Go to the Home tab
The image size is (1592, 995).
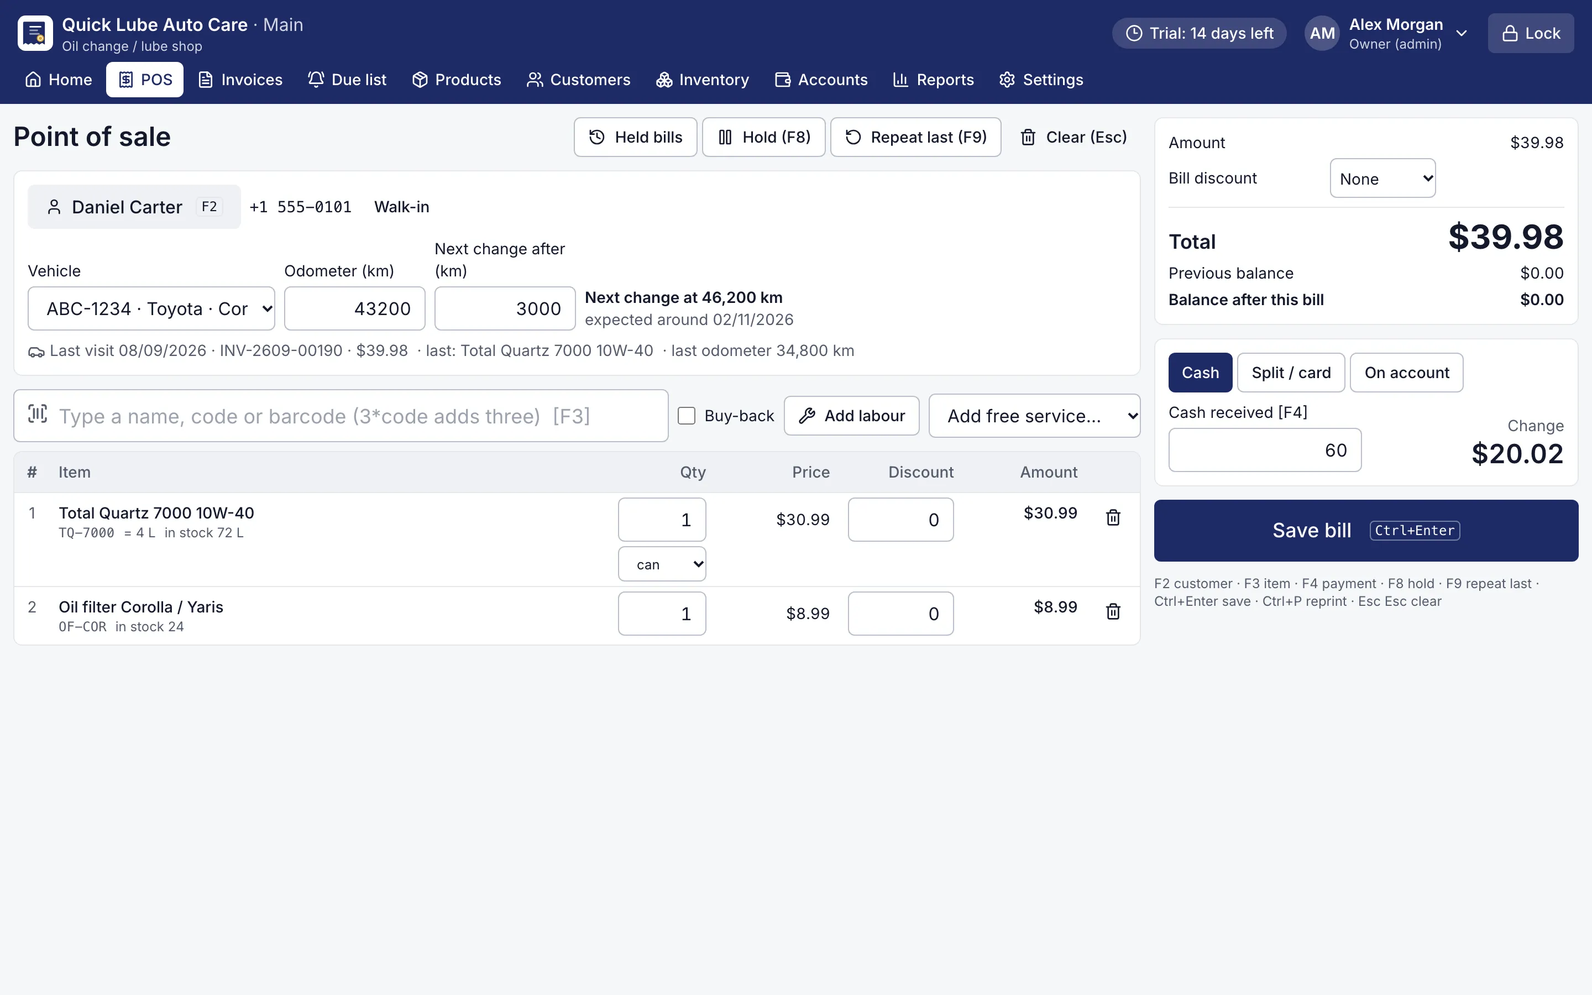(59, 80)
